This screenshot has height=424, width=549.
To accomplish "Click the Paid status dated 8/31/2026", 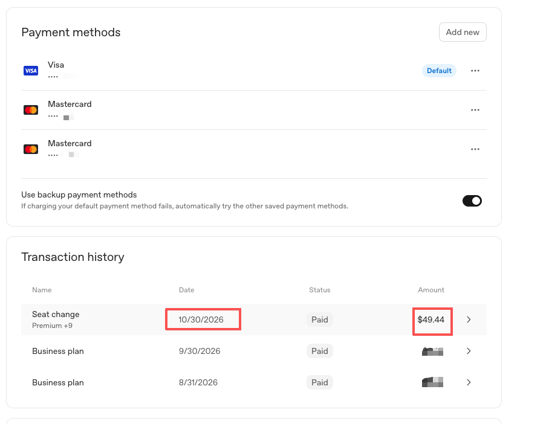I will pos(320,382).
